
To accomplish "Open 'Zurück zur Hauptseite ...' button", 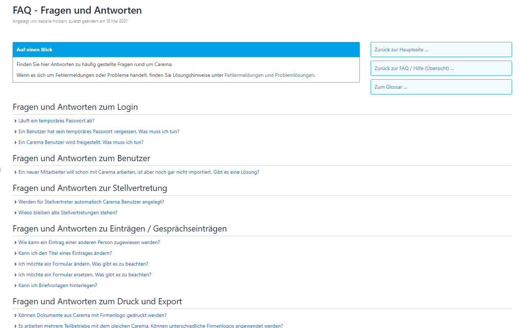I will tap(441, 50).
